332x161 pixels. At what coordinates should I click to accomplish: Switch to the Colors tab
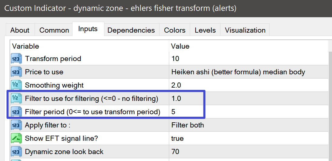coord(175,30)
